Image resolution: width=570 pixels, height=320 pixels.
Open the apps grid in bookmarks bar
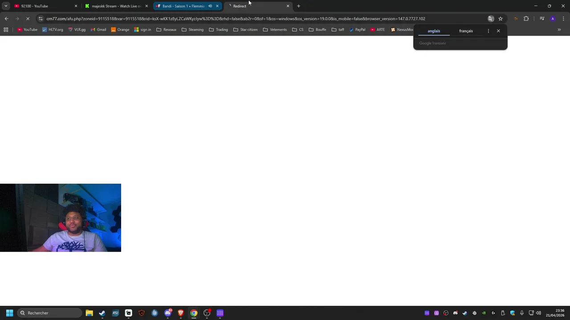click(6, 30)
